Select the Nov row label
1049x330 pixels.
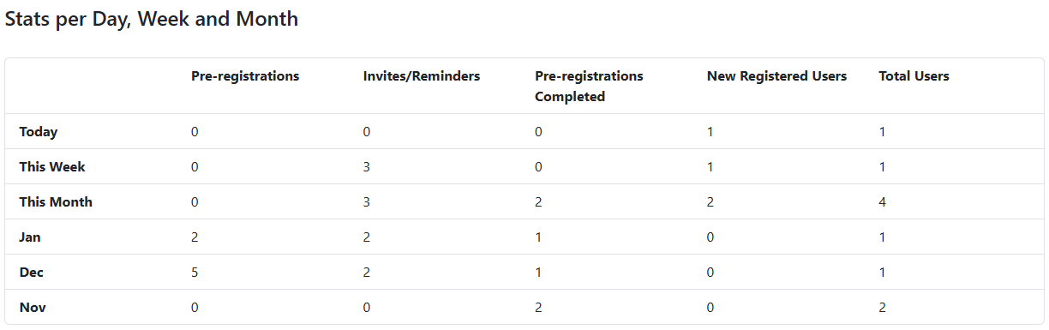coord(33,308)
